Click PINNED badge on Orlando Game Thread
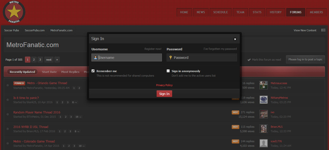This screenshot has height=150, width=329. point(19,83)
